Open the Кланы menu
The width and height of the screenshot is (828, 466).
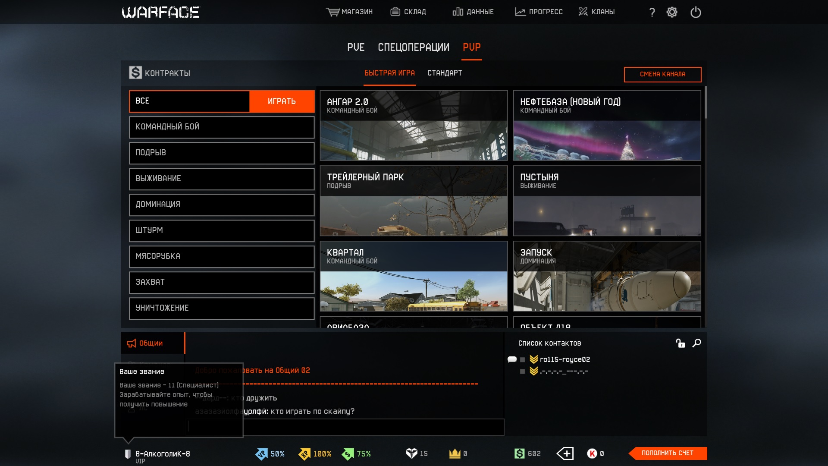[x=597, y=12]
